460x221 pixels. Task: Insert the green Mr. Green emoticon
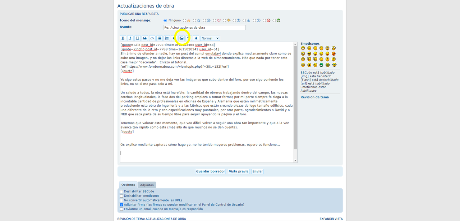pyautogui.click(x=321, y=65)
